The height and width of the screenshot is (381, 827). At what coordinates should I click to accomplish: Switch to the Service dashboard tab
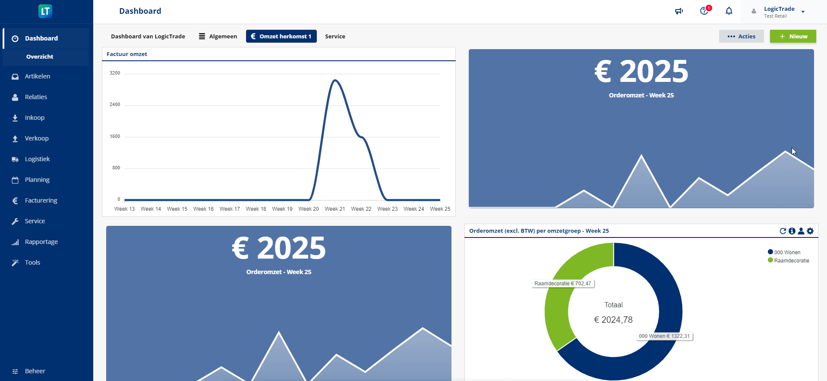pyautogui.click(x=335, y=36)
